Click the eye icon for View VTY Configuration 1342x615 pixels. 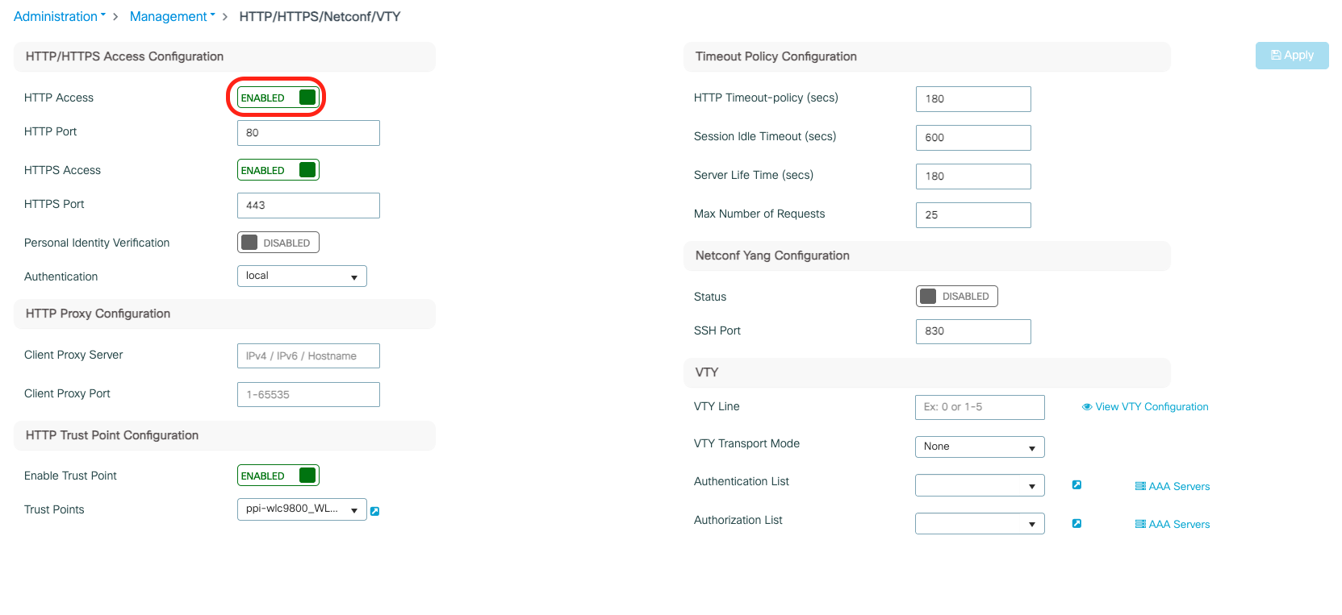pos(1087,407)
